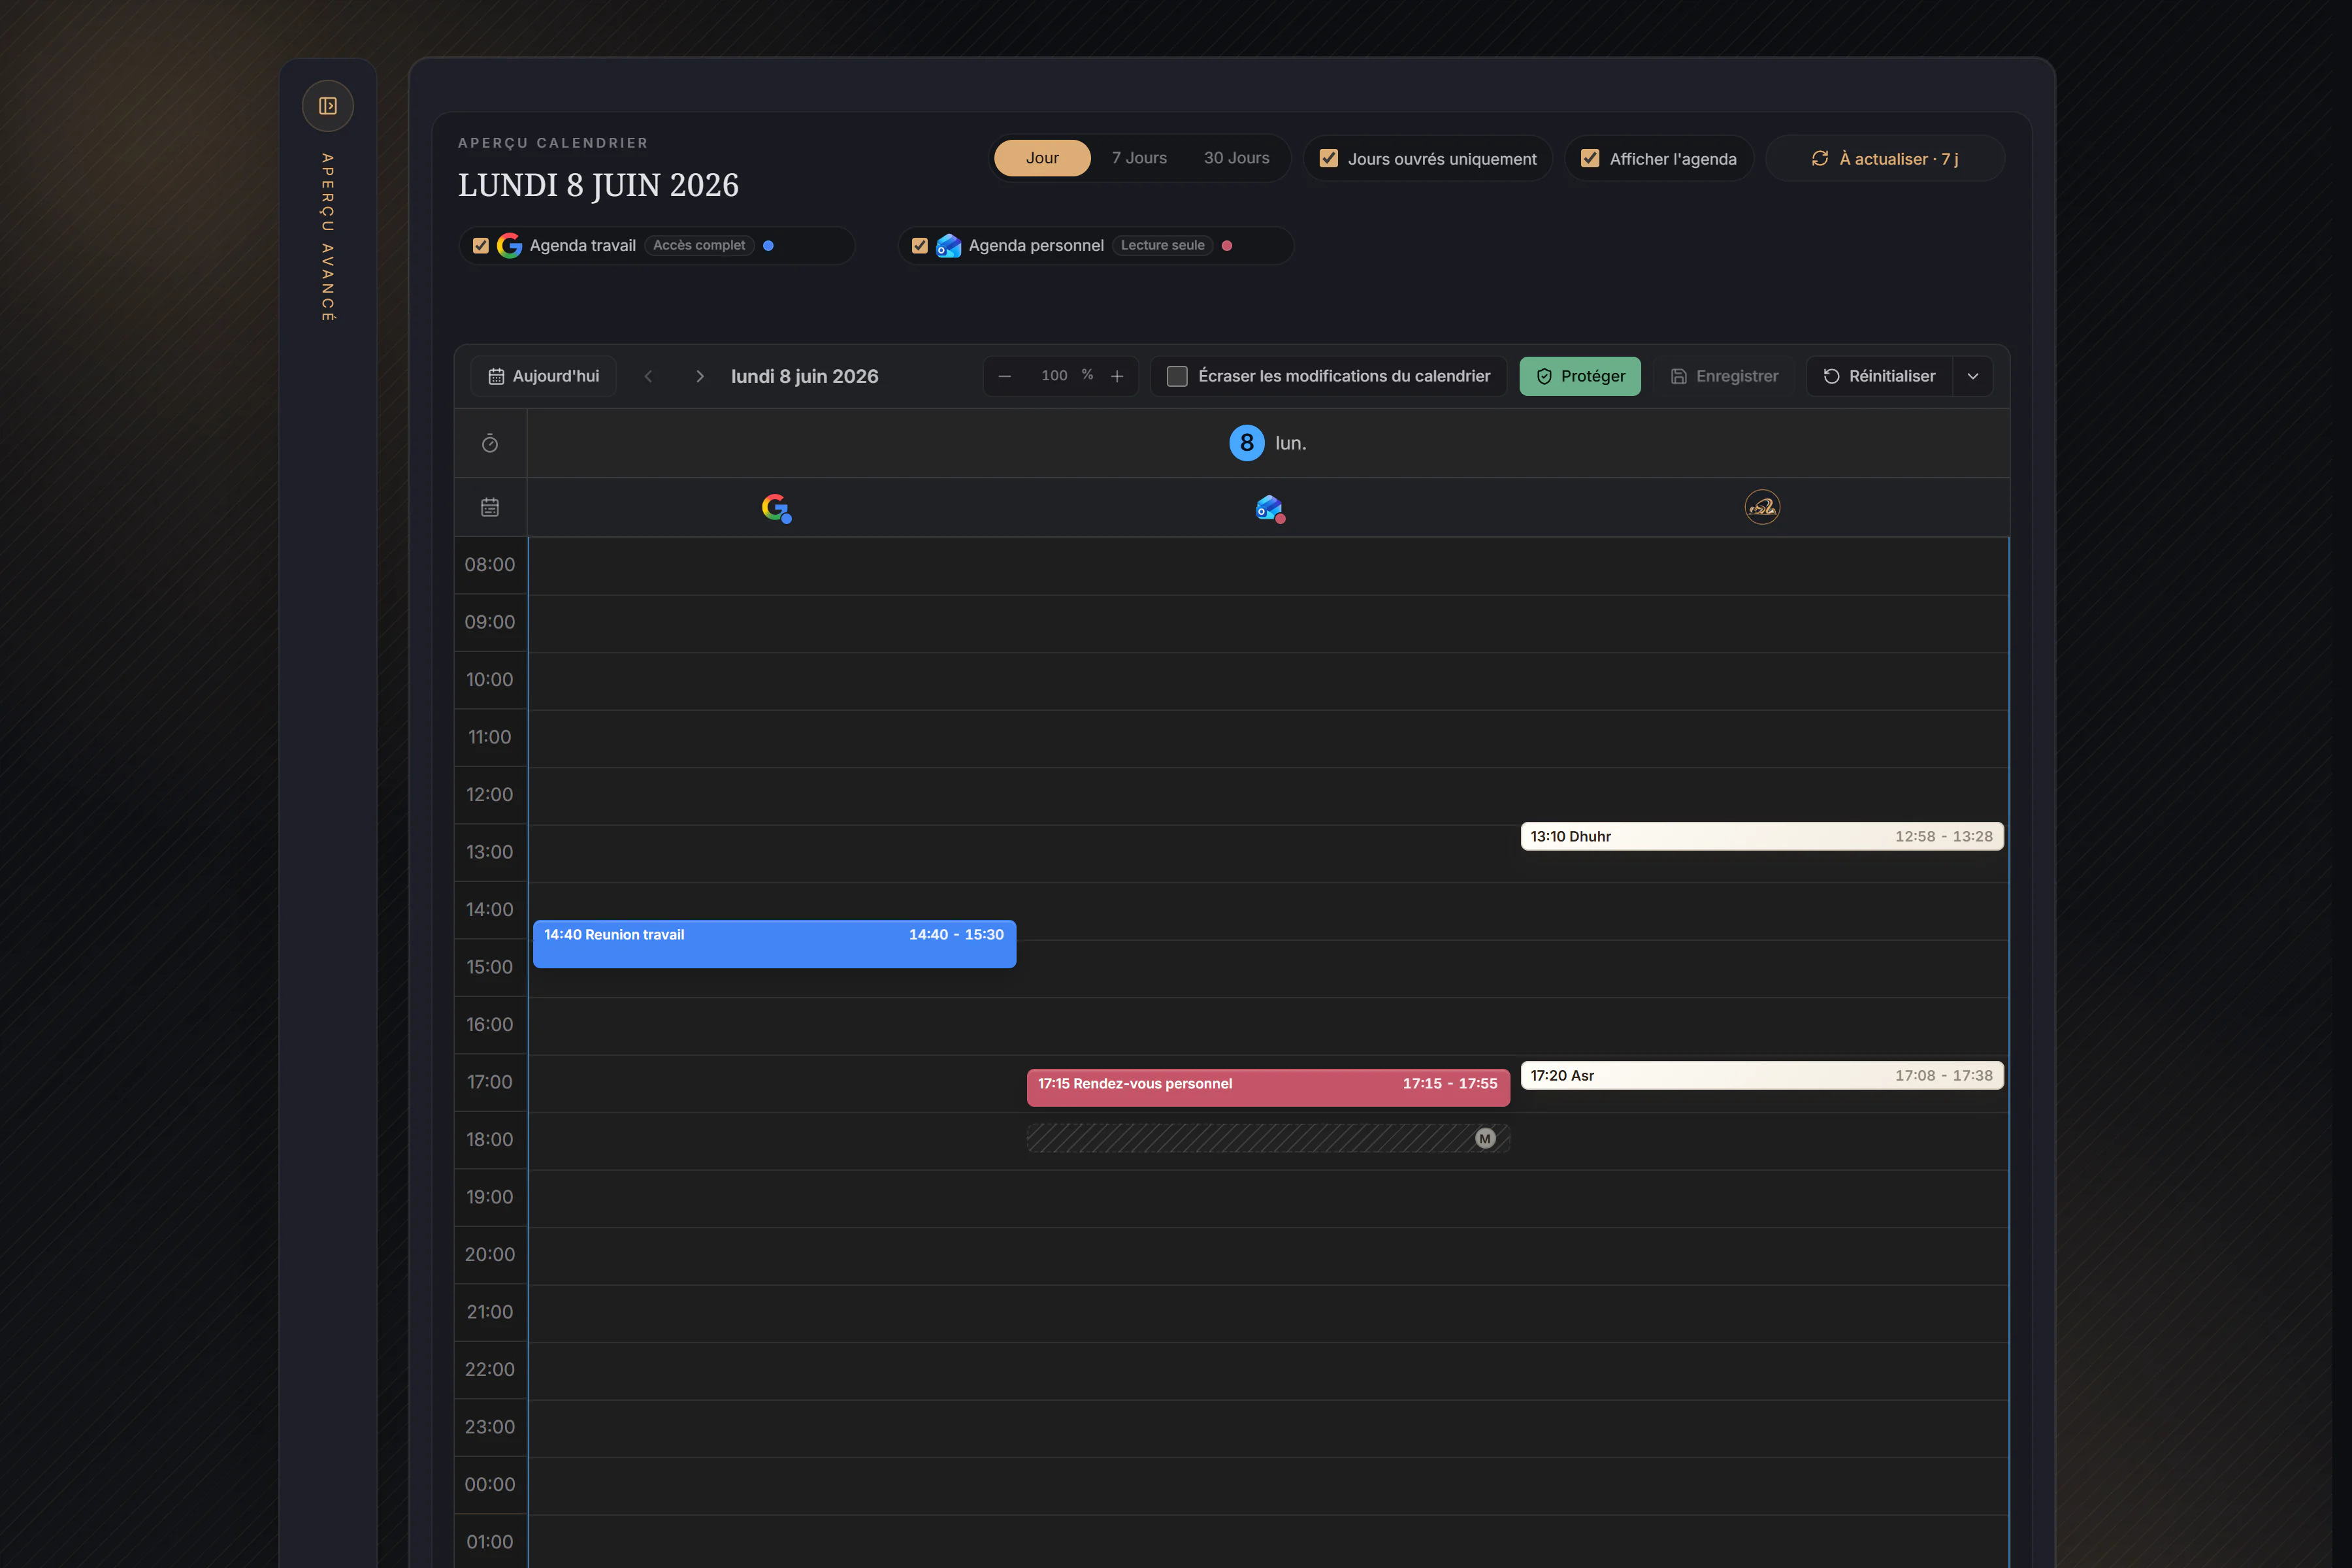The image size is (2352, 1568).
Task: Switch to the 30 Jours view
Action: click(x=1236, y=158)
